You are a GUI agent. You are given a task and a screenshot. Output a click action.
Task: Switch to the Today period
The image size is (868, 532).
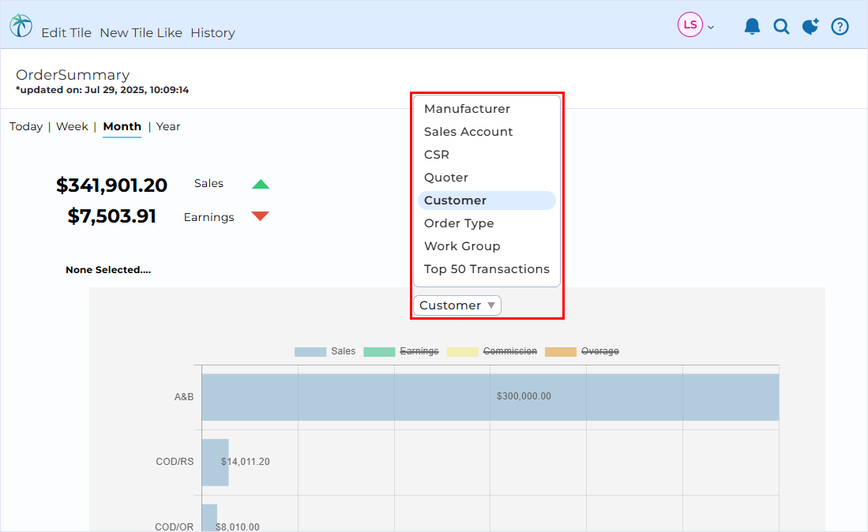pos(26,126)
